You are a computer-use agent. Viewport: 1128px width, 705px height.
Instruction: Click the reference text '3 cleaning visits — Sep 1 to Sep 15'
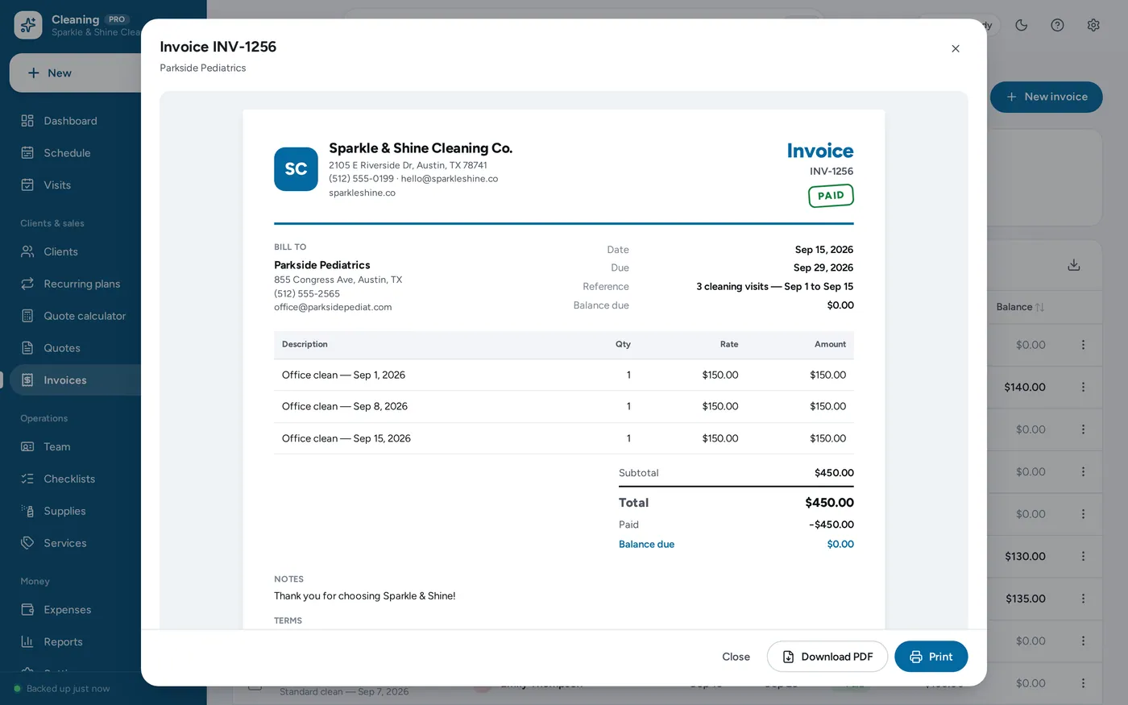tap(775, 287)
